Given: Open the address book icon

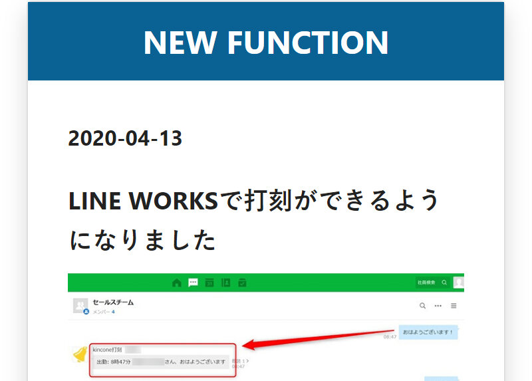Looking at the screenshot, I should tap(225, 283).
